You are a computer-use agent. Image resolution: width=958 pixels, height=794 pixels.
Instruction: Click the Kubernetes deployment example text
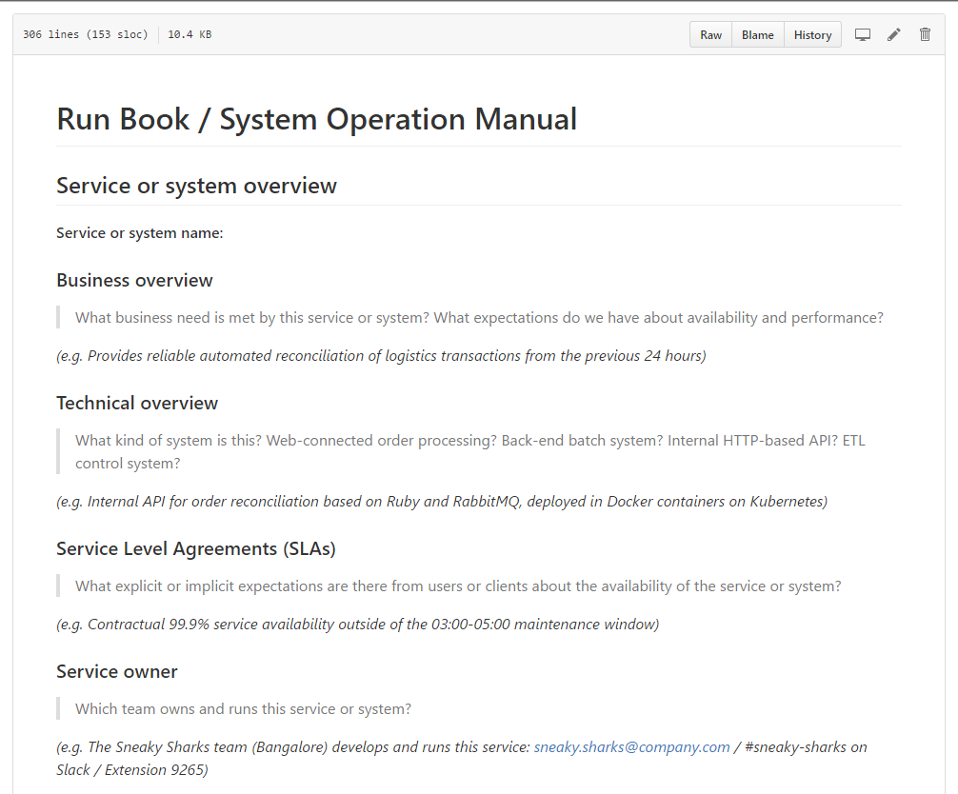pos(441,501)
